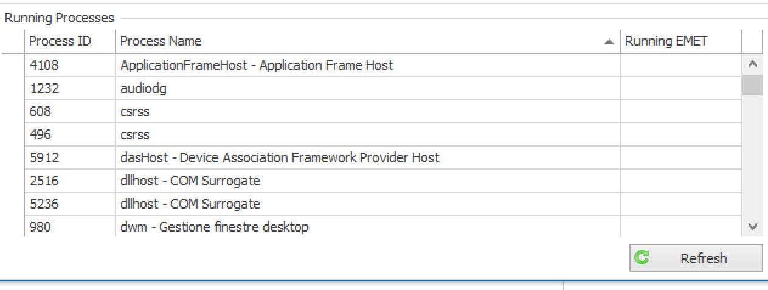Select the dasHost Device Association row
Image resolution: width=768 pixels, height=290 pixels.
click(x=280, y=157)
